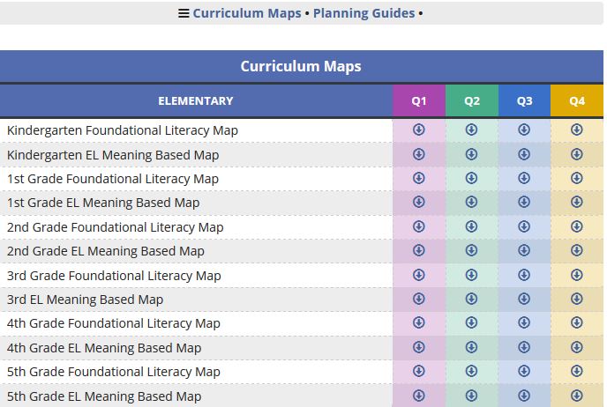Download 3rd EL Meaning Based Map Q2
Image resolution: width=607 pixels, height=407 pixels.
[471, 299]
